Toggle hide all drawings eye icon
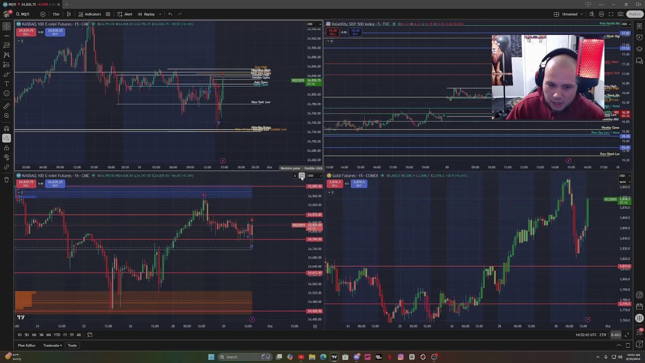 click(x=6, y=157)
